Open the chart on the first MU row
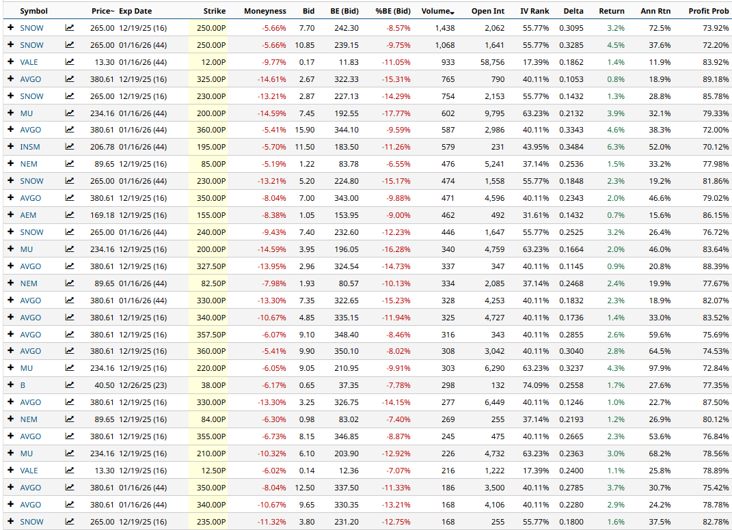 69,113
